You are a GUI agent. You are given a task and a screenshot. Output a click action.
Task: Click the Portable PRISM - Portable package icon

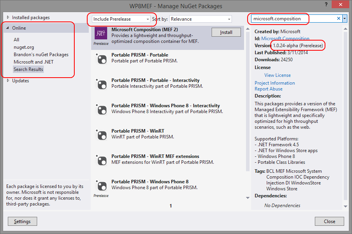[x=101, y=59]
